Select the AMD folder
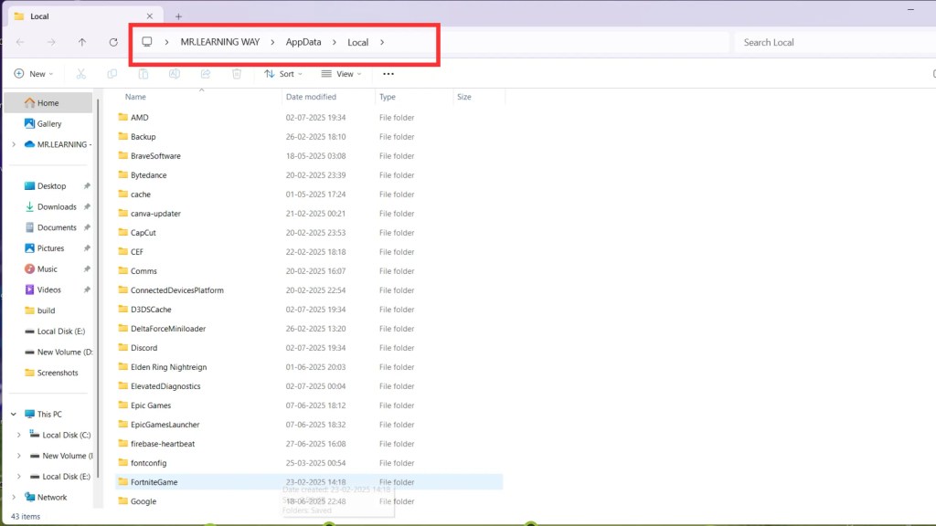936x526 pixels. point(140,118)
